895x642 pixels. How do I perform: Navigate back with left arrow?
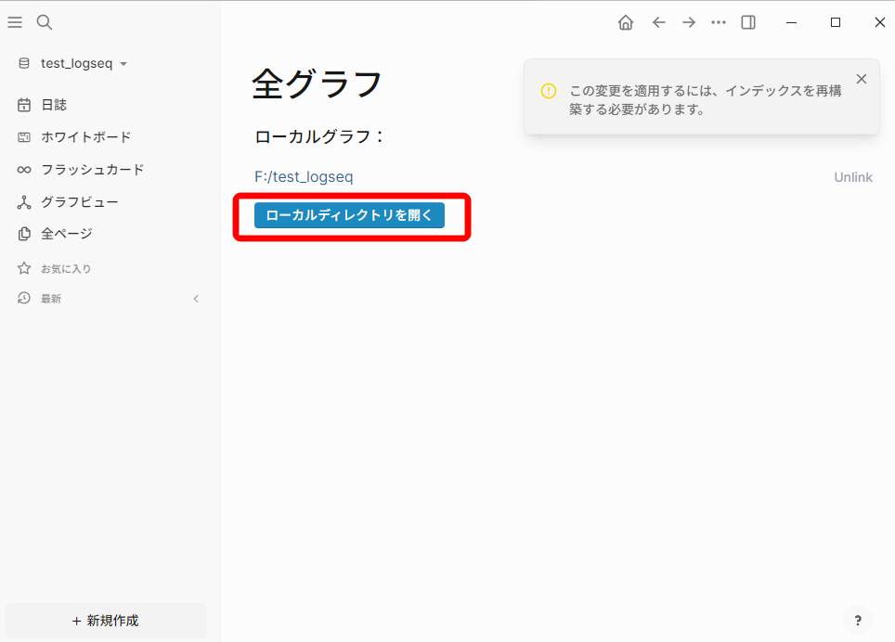658,22
